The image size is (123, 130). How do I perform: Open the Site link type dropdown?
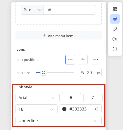point(32,10)
